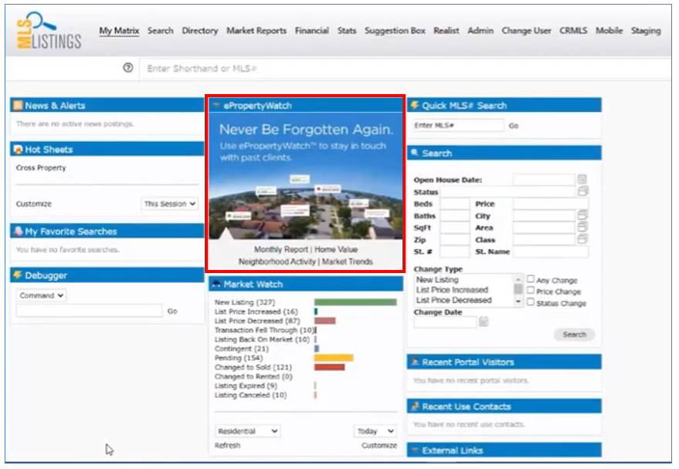This screenshot has width=679, height=469.
Task: Click the Market Watch panel icon
Action: pos(216,284)
